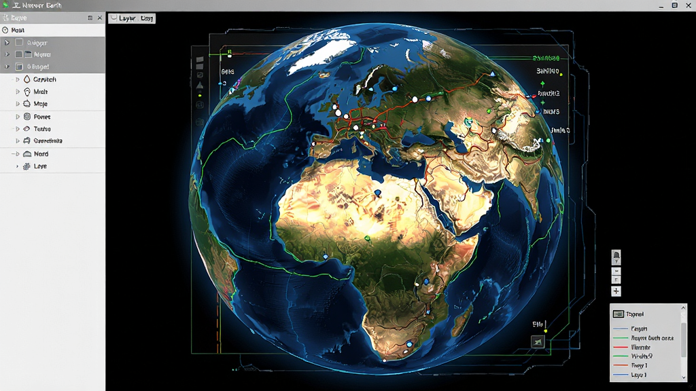Click the dock icon in layers panel header
This screenshot has width=696, height=391.
click(90, 18)
